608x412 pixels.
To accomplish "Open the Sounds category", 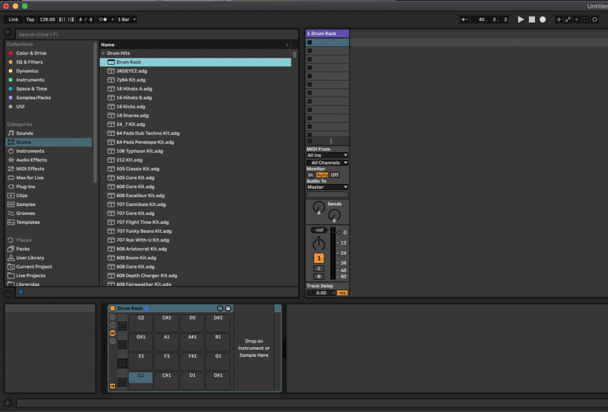I will pos(24,133).
